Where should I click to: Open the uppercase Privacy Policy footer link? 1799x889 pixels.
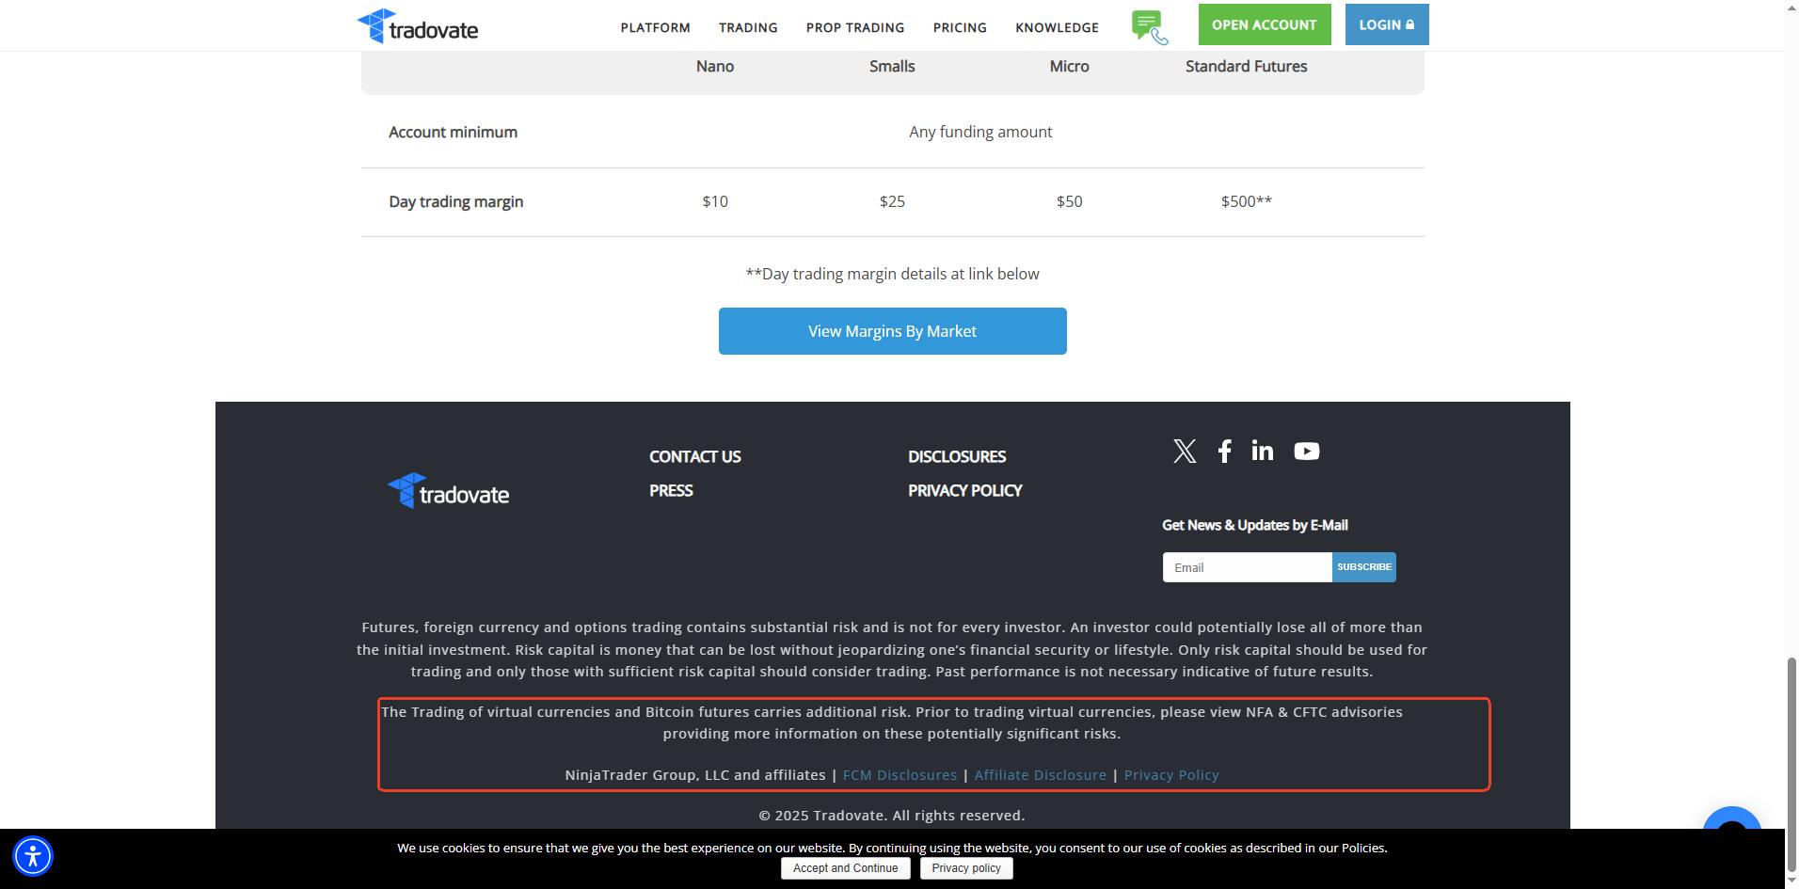coord(965,490)
